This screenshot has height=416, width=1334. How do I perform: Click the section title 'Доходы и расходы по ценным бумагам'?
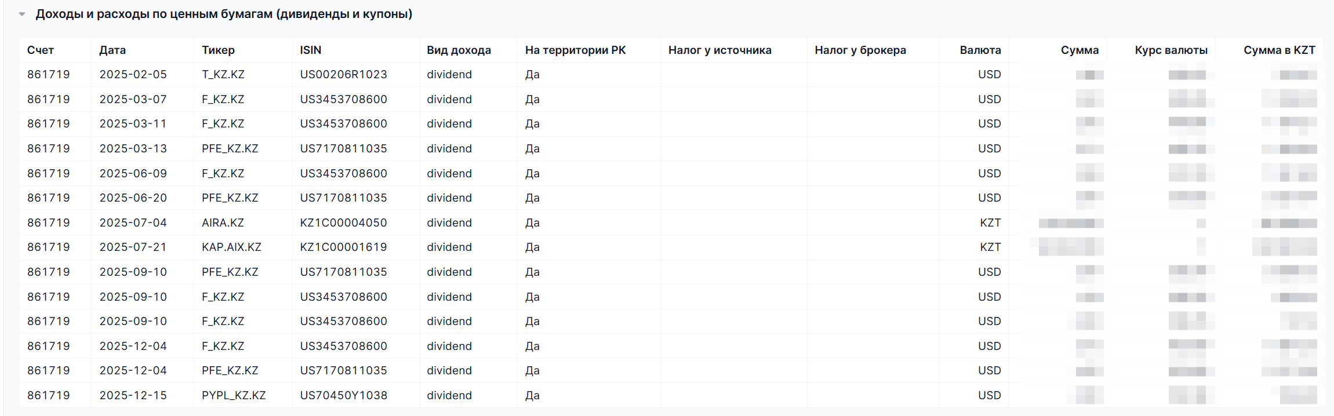pyautogui.click(x=224, y=13)
